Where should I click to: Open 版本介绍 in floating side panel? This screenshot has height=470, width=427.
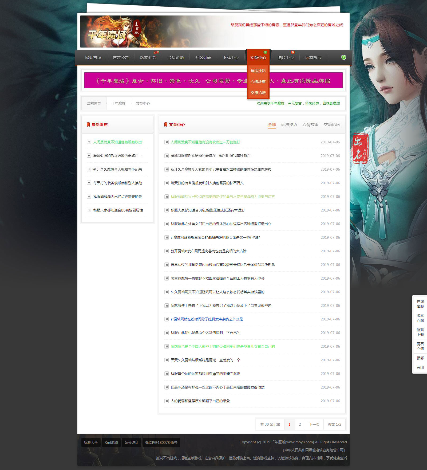(x=420, y=318)
